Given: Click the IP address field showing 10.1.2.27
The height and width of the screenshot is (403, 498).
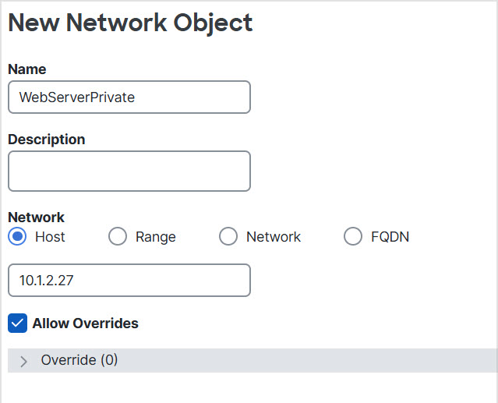Looking at the screenshot, I should 129,281.
